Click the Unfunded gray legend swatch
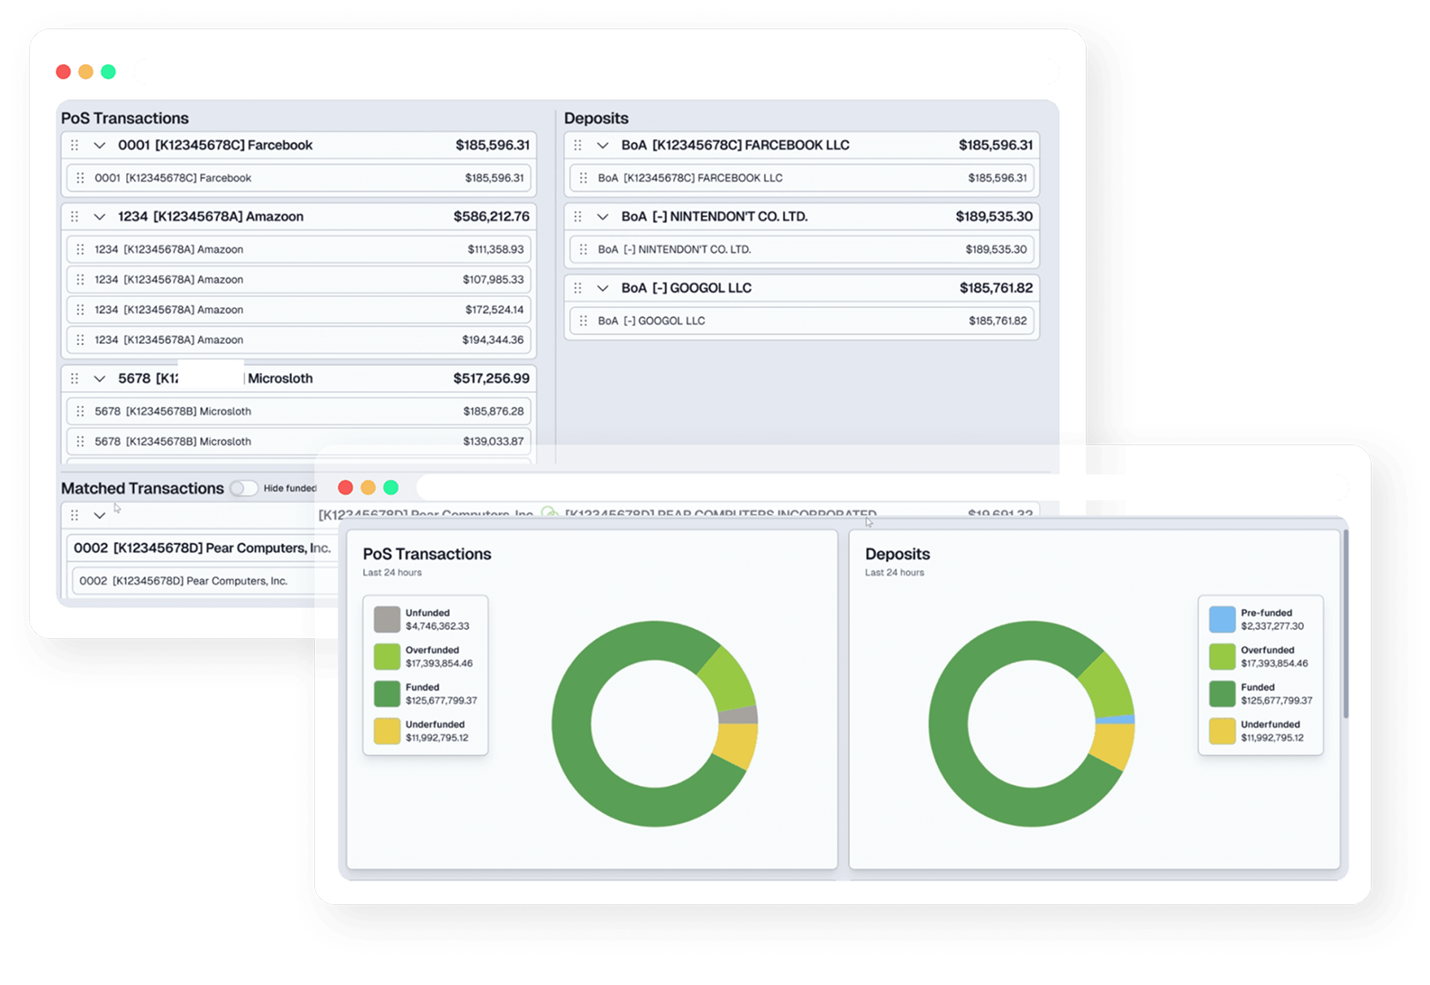This screenshot has width=1430, height=985. 387,619
